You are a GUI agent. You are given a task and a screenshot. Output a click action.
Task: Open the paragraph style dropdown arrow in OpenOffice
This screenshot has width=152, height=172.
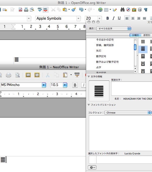point(29,18)
